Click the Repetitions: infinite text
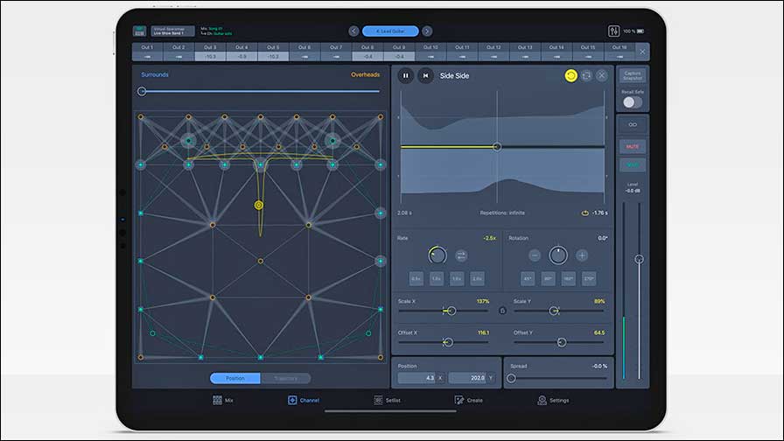The image size is (784, 441). tap(502, 213)
